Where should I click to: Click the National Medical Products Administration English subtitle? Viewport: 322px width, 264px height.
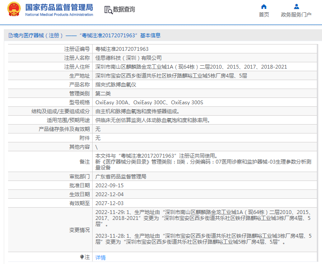(x=59, y=15)
